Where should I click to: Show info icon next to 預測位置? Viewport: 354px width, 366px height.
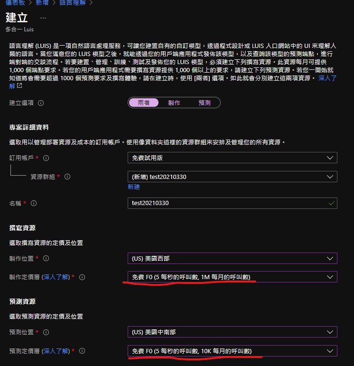click(46, 332)
